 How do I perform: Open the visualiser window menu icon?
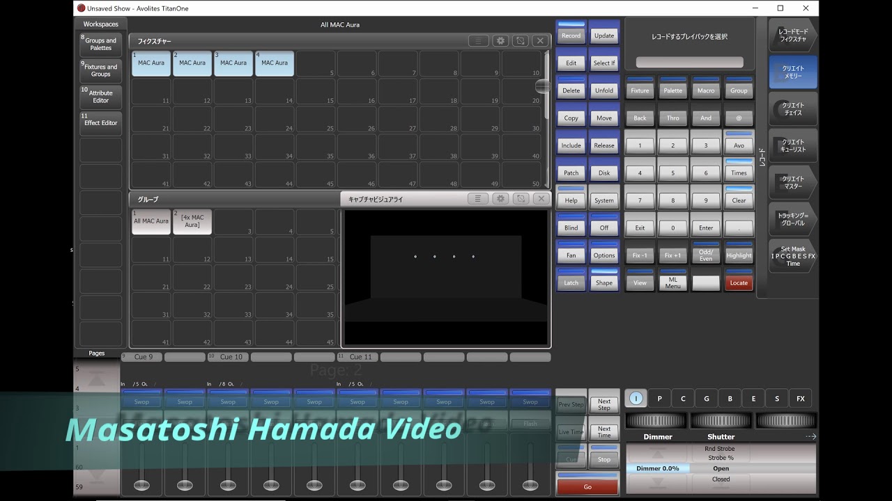point(478,199)
